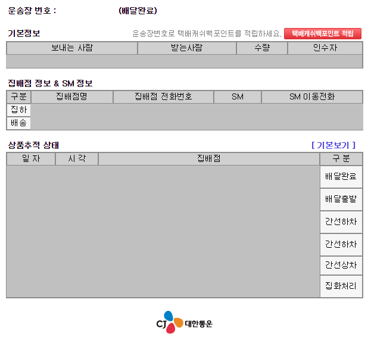Select the 배송 row label
Viewport: 371px width, 343px height.
coord(18,123)
